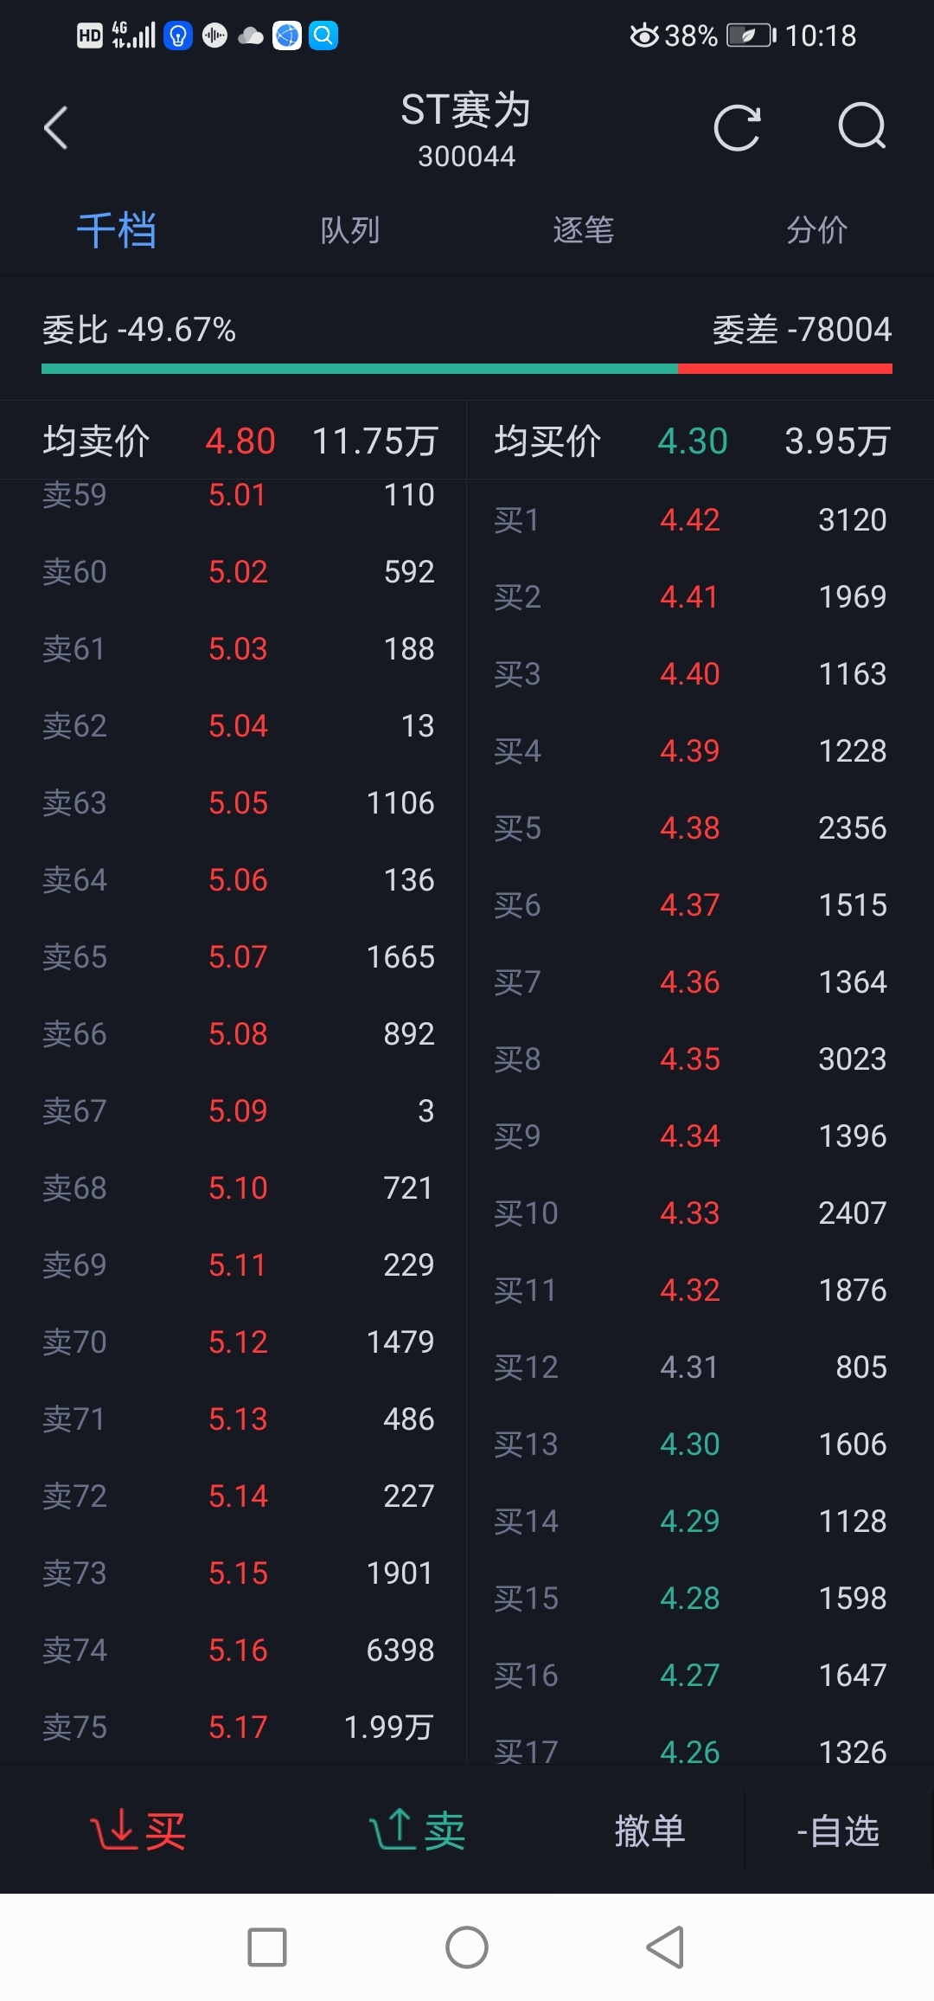Open the search magnifier icon
Viewport: 934px width, 2001px height.
click(862, 127)
